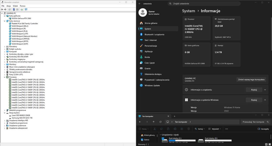Collapse the Karty graficzne node

(5, 16)
